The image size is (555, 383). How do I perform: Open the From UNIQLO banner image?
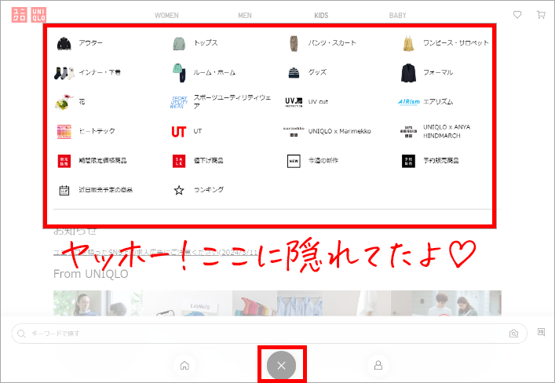277,303
